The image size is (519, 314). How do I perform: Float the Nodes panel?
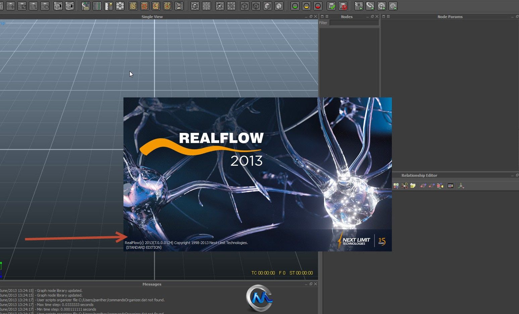[x=372, y=16]
